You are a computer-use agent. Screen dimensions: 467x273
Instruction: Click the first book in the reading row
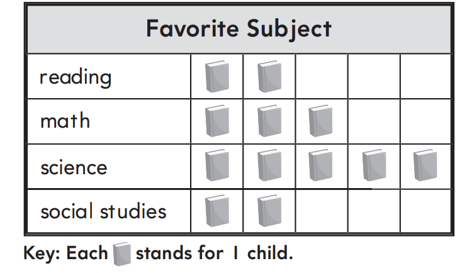click(217, 77)
